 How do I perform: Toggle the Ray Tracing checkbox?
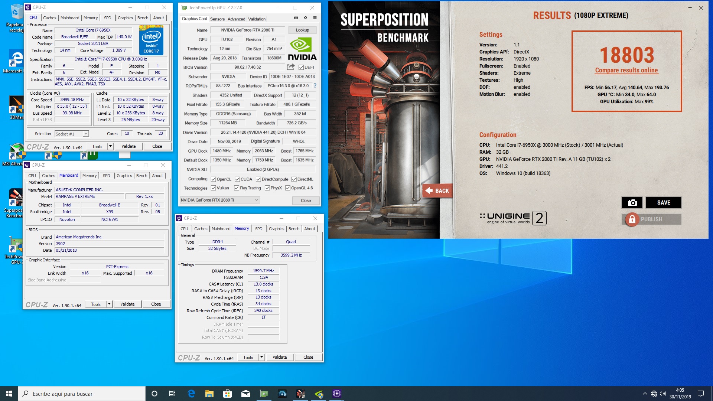(x=237, y=188)
